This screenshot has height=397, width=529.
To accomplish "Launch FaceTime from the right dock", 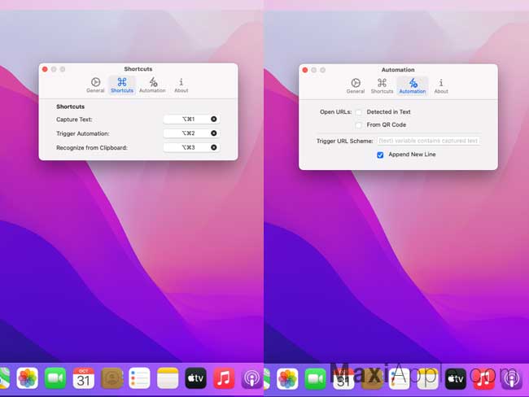I will tap(316, 379).
